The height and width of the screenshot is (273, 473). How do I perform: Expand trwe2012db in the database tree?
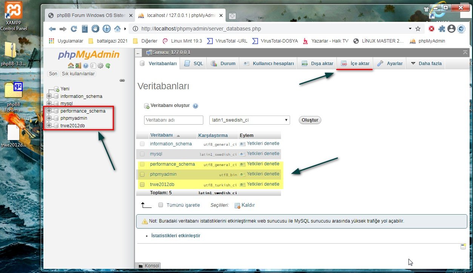(49, 125)
